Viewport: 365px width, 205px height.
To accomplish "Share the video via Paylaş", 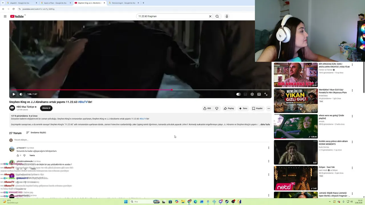I will (x=229, y=108).
